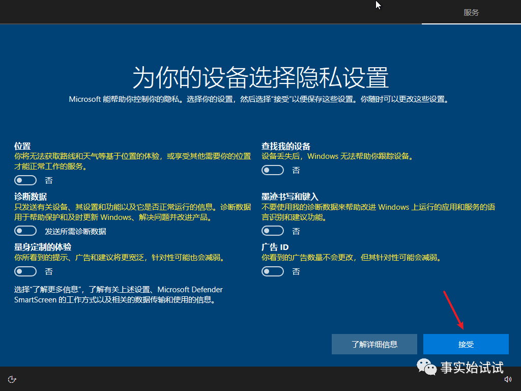This screenshot has width=521, height=391.
Task: Click the 墨迹书写和键入 heading
Action: (x=290, y=197)
